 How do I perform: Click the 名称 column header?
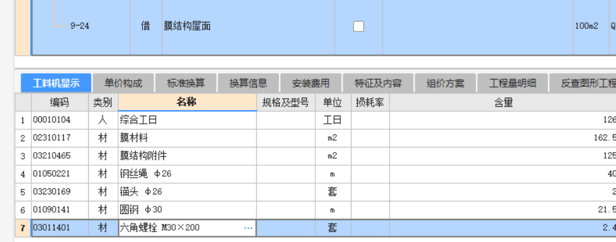click(187, 102)
